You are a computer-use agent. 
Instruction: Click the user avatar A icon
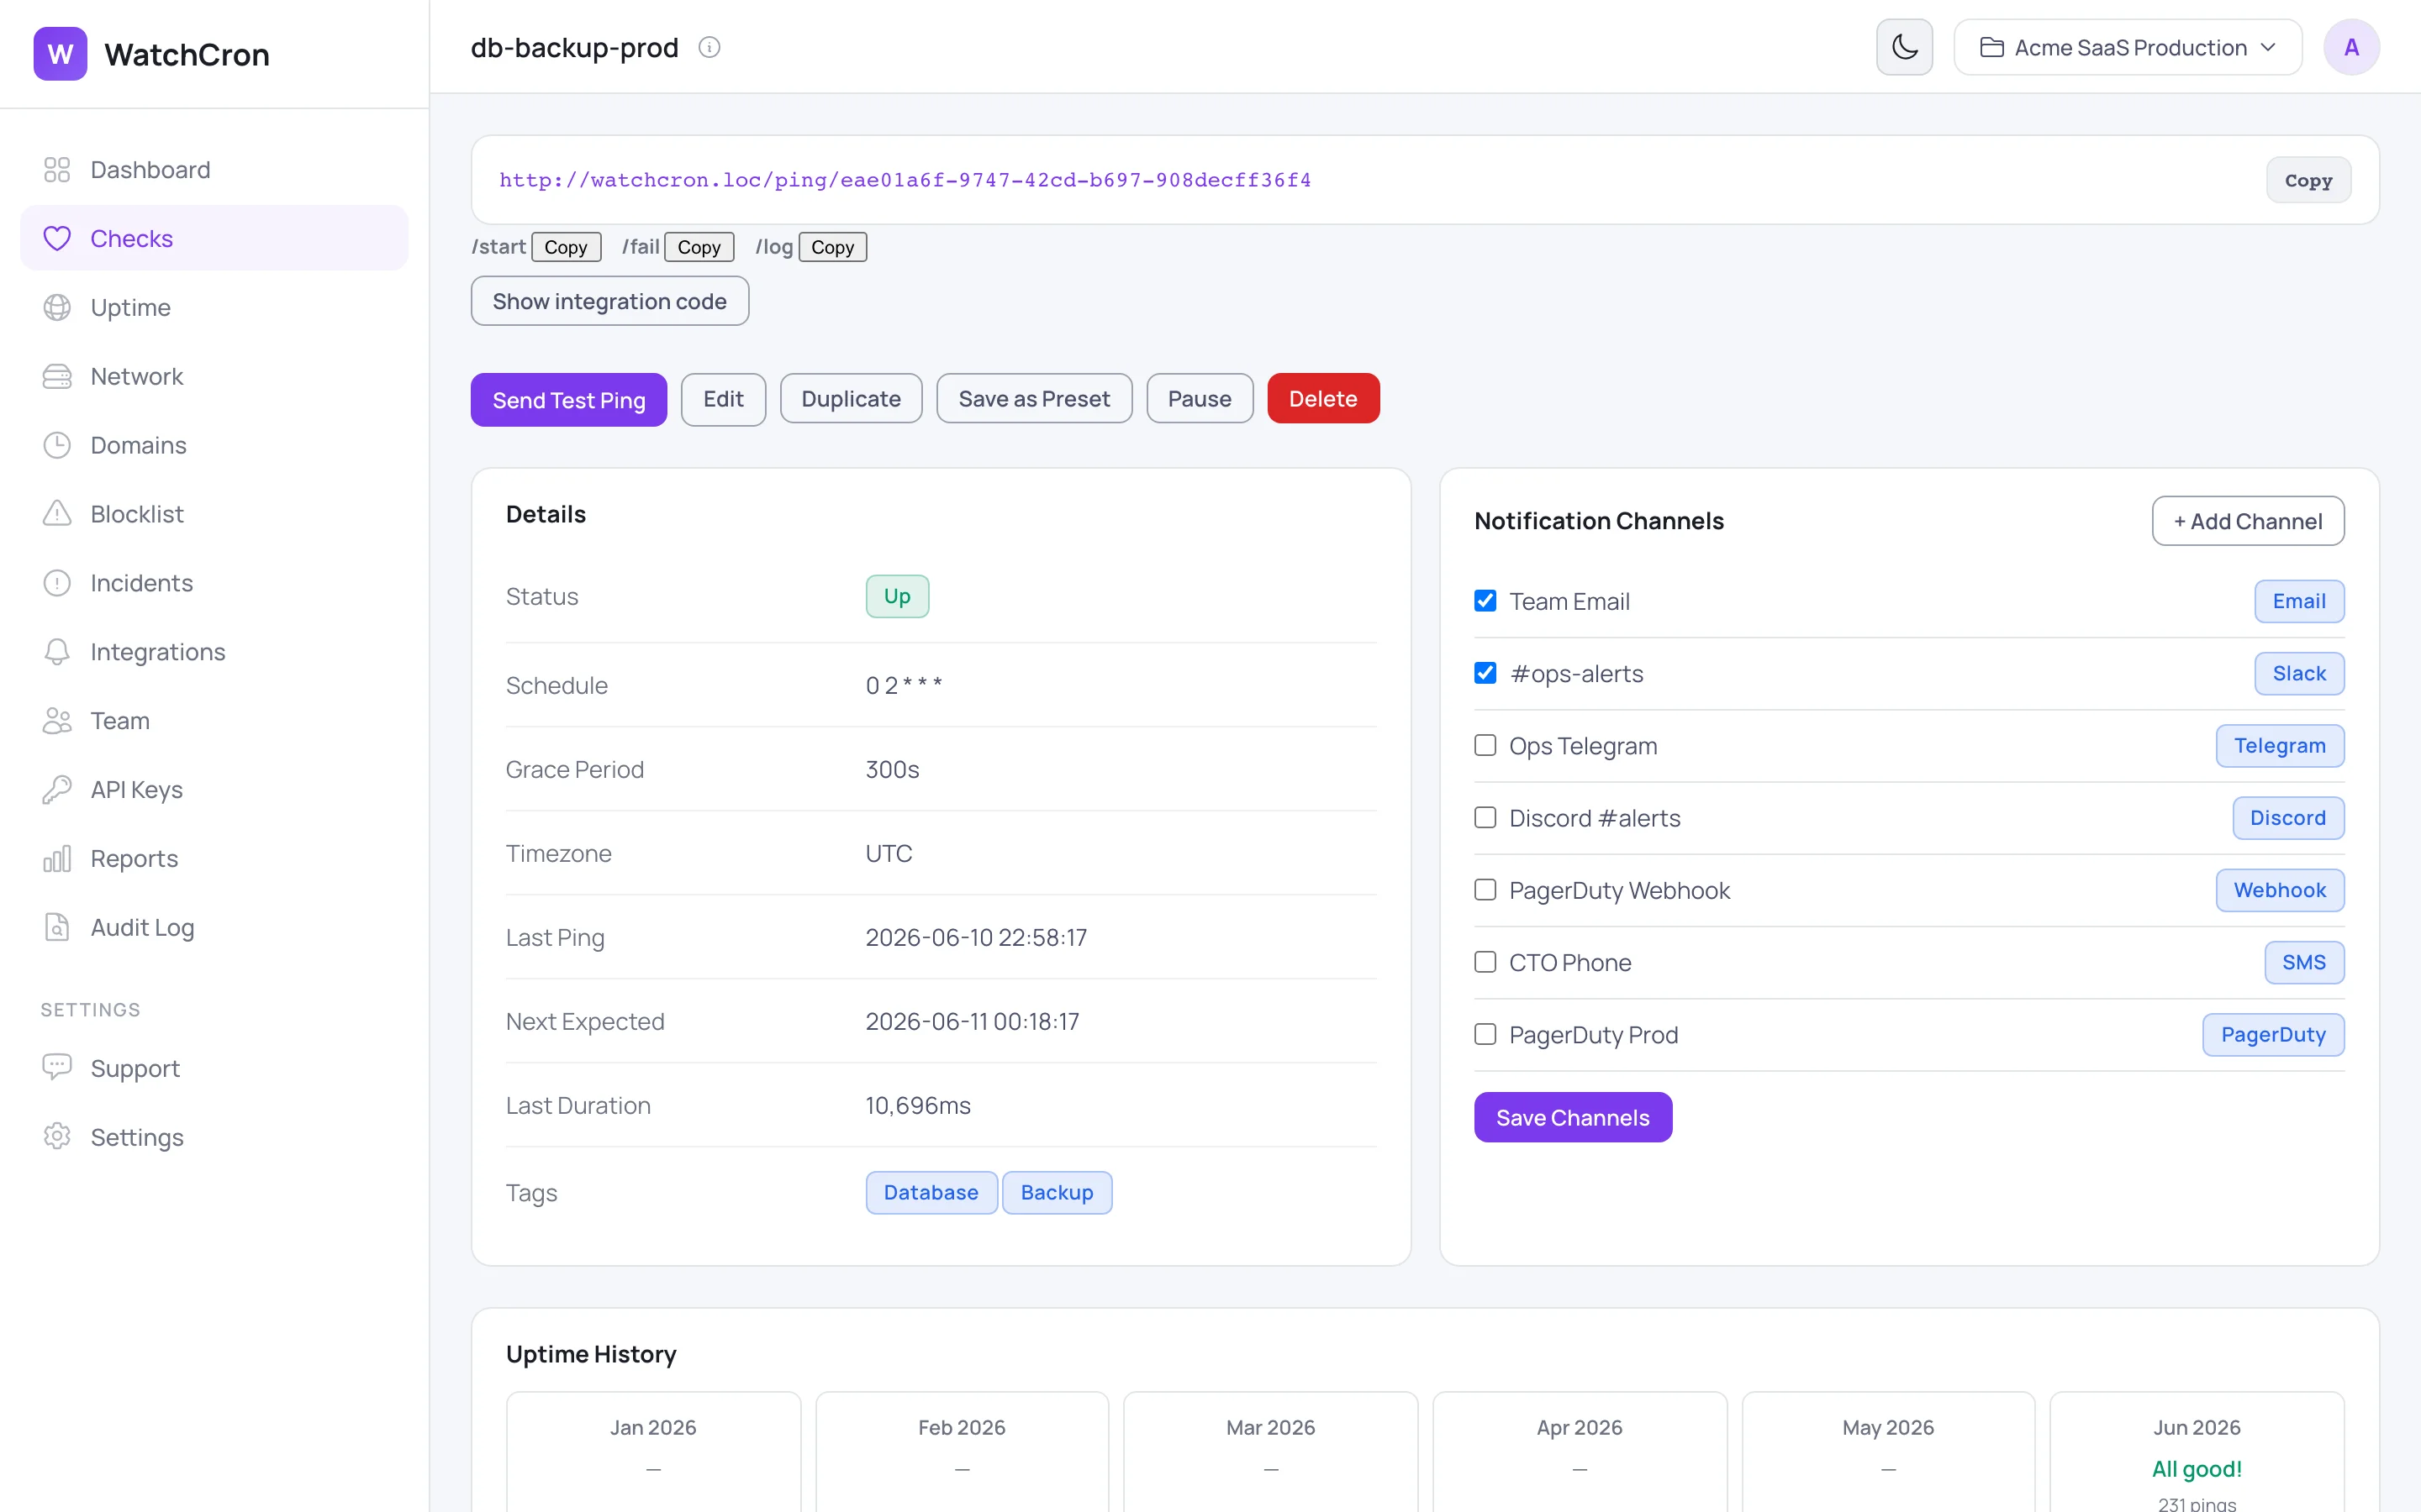click(x=2351, y=47)
